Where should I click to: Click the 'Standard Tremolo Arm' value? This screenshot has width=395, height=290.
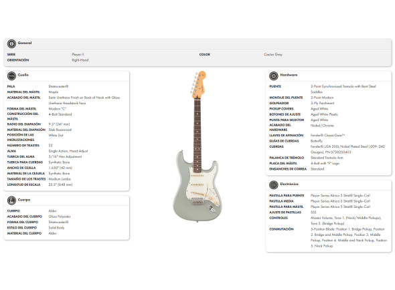327,158
